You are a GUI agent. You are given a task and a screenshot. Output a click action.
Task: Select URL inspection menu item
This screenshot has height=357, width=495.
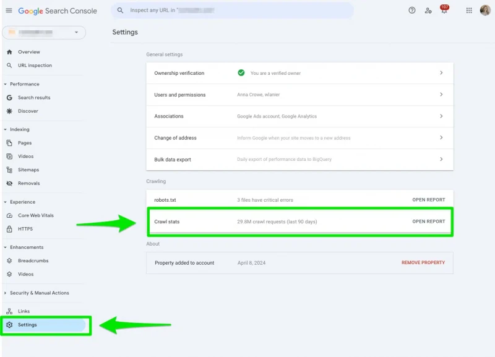(35, 66)
